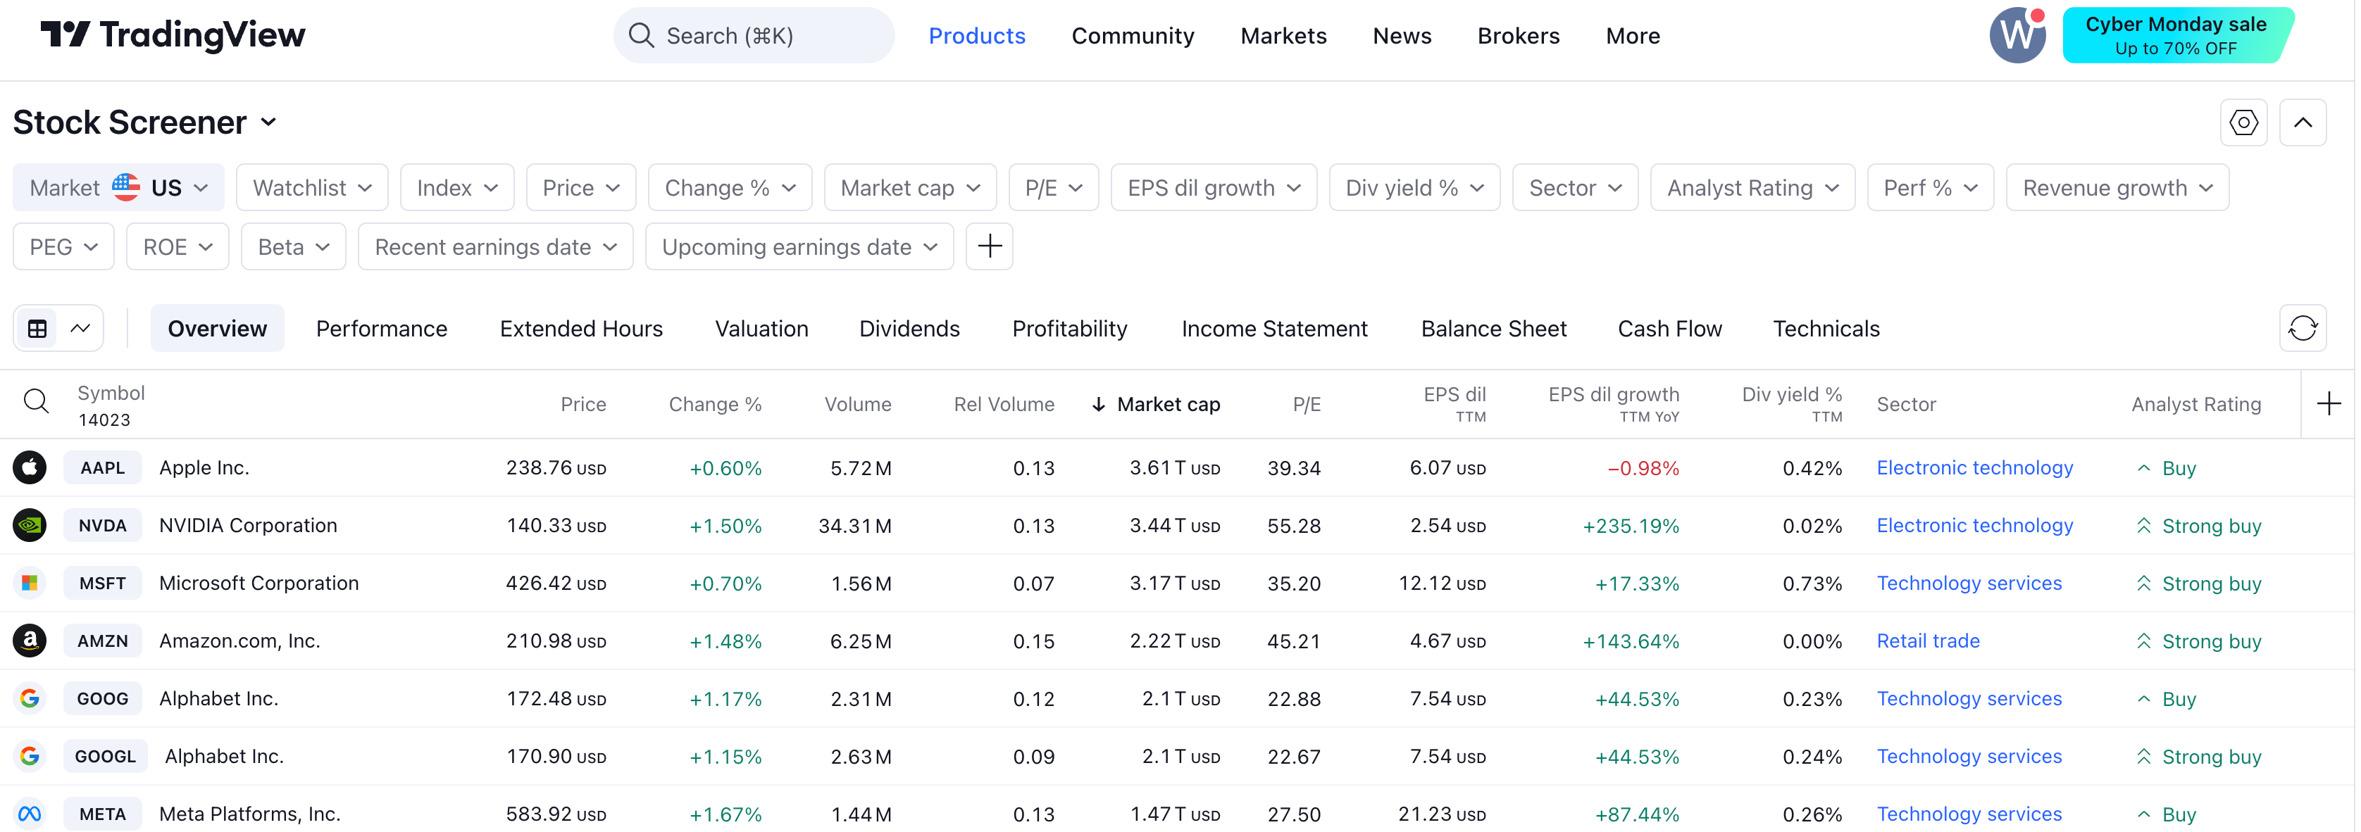The image size is (2361, 832).
Task: Open the Stock Screener title dropdown
Action: (x=145, y=122)
